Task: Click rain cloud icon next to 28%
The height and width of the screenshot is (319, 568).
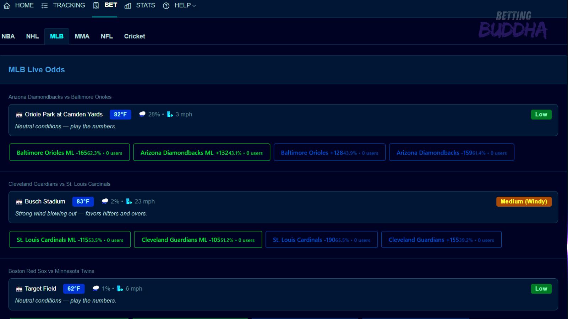Action: click(142, 114)
